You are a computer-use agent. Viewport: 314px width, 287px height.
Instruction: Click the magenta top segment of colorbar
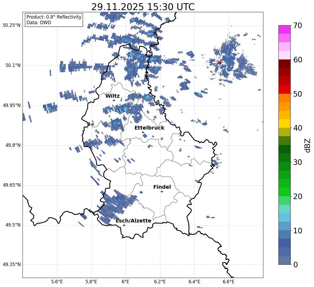click(x=284, y=30)
